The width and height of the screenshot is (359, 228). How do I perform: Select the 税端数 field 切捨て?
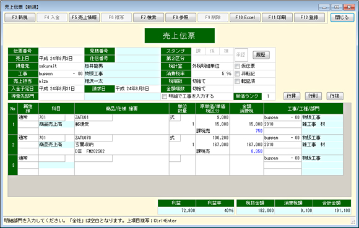[x=212, y=81]
